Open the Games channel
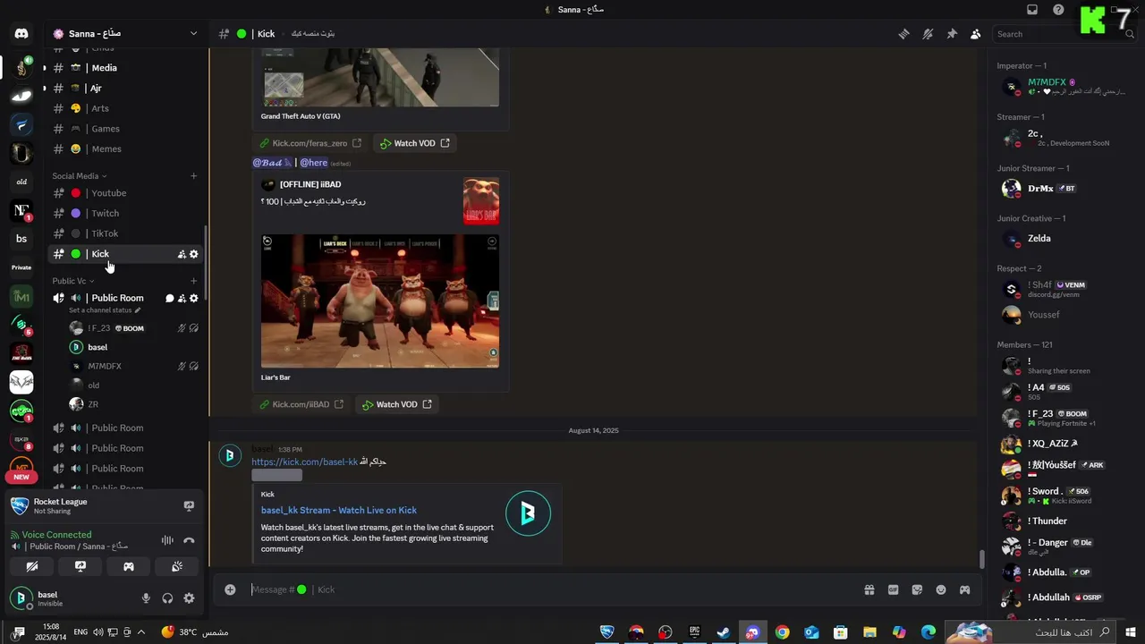Image resolution: width=1145 pixels, height=644 pixels. point(125,129)
